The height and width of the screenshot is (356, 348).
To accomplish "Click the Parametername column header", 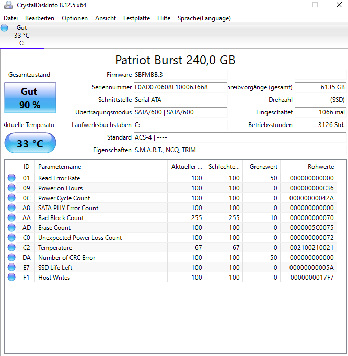I will click(x=101, y=167).
